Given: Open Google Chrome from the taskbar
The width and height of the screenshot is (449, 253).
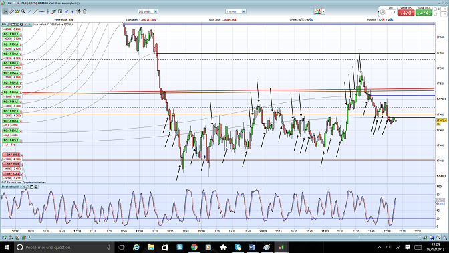Looking at the screenshot, I should (x=194, y=247).
